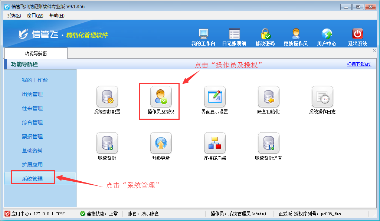Open the 帮助(H) menu
This screenshot has height=221, width=380.
57,16
